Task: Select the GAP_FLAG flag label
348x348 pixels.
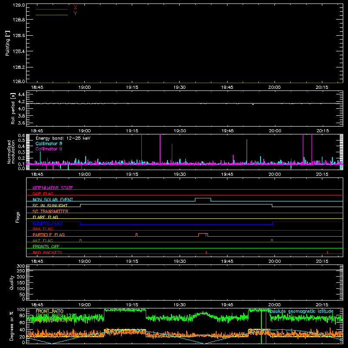Action: click(x=43, y=194)
